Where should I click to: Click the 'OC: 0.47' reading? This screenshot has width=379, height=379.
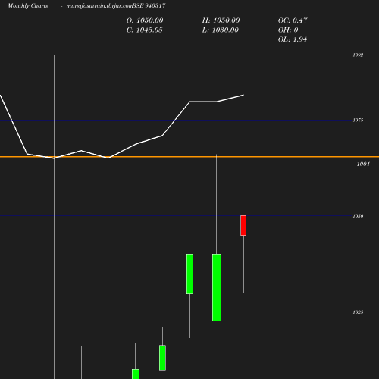(293, 20)
